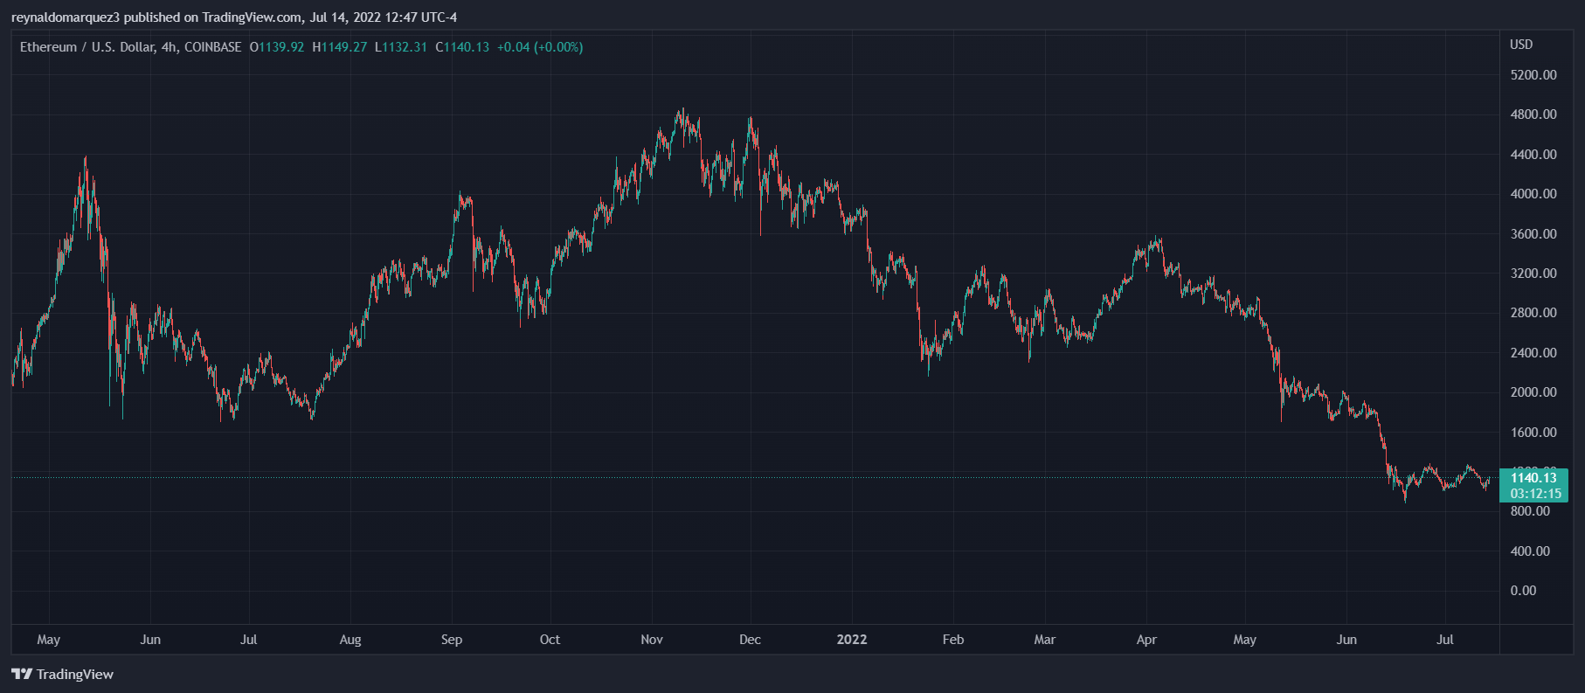The height and width of the screenshot is (693, 1585).
Task: Click the 3200.00 price axis label
Action: click(x=1533, y=274)
